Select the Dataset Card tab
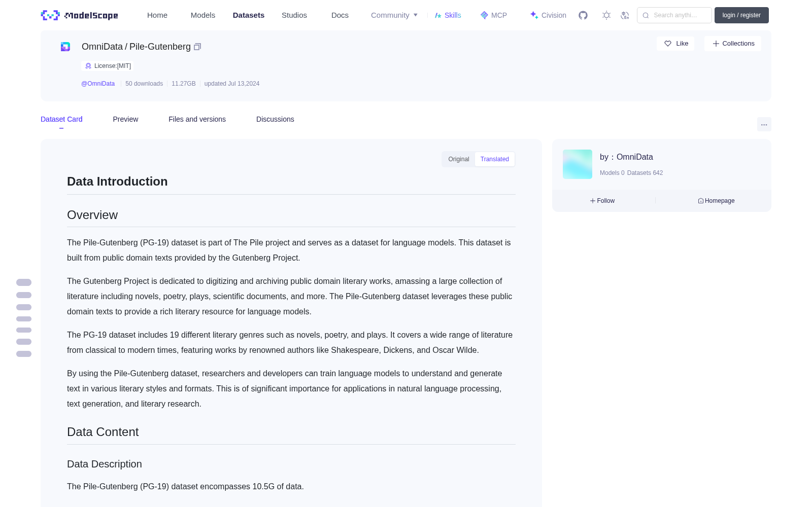The width and height of the screenshot is (812, 507). 61,119
